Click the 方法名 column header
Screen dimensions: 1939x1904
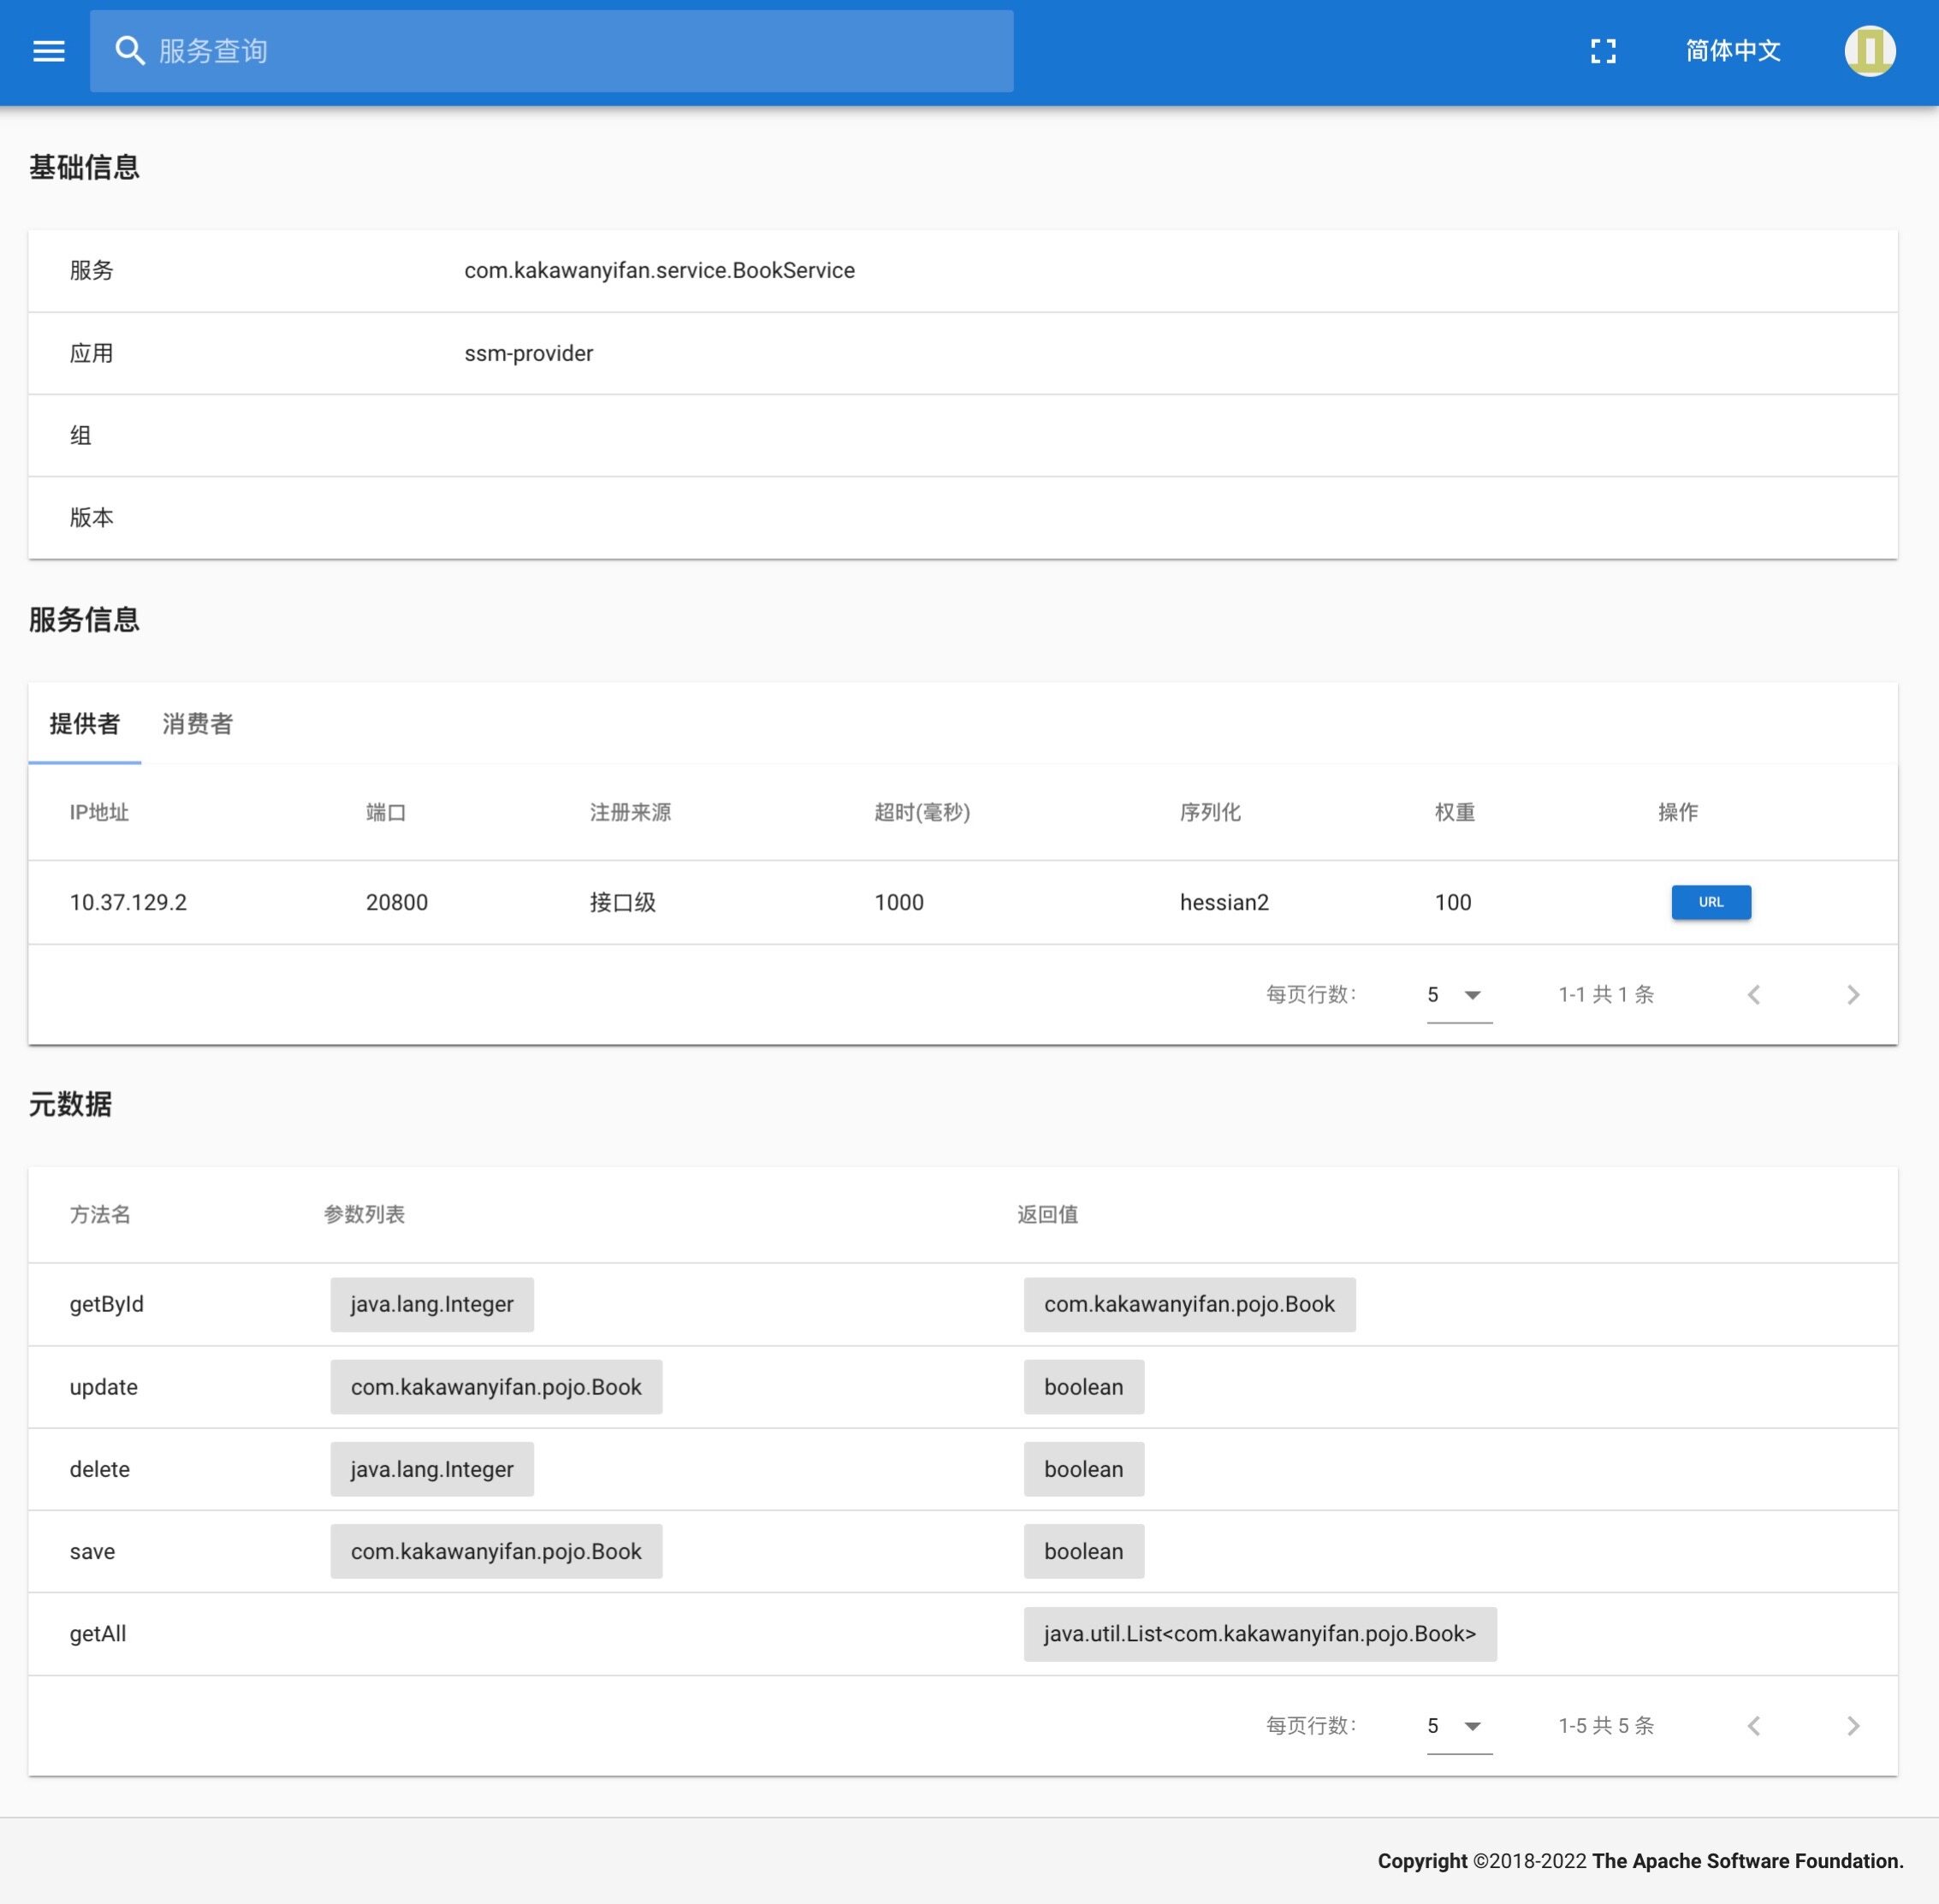[x=100, y=1214]
